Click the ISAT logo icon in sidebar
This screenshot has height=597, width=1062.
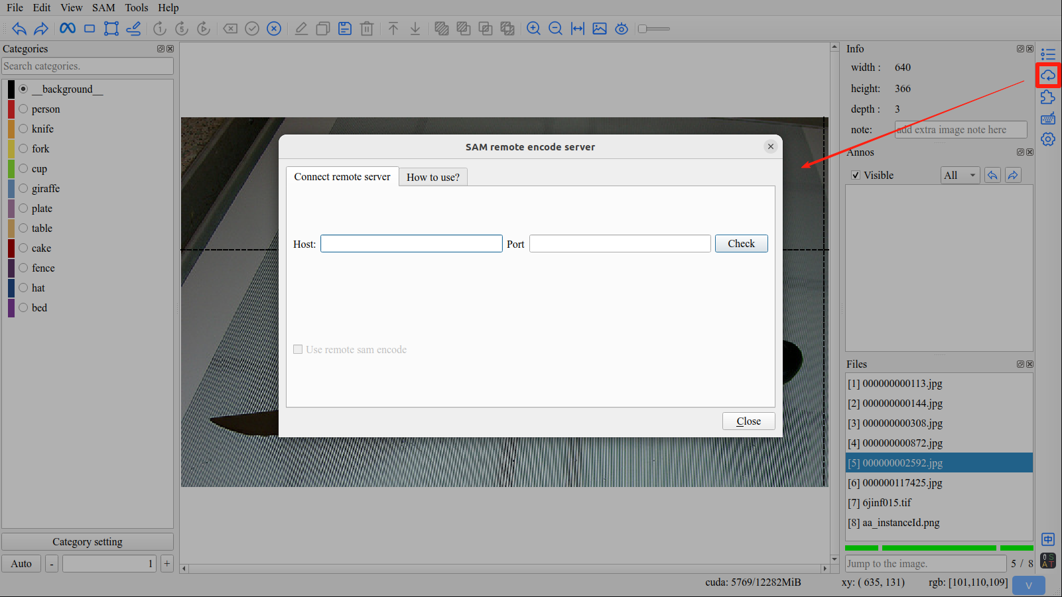[1048, 561]
